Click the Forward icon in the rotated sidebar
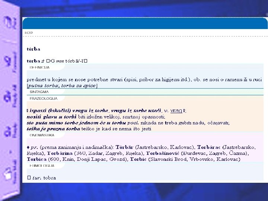 [8, 62]
